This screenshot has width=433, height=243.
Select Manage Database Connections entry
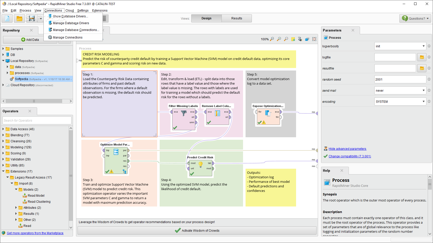point(73,30)
